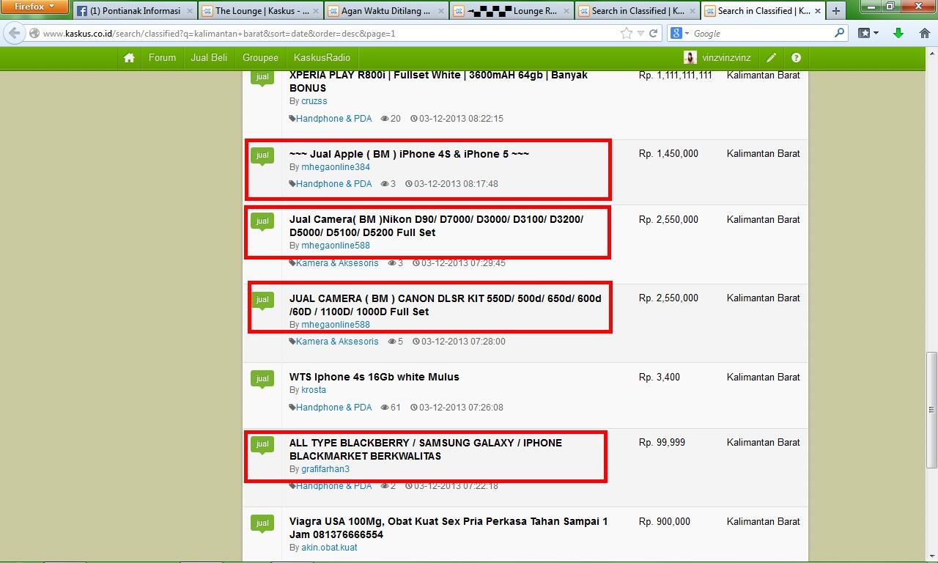View seller cruzss profile
The width and height of the screenshot is (938, 563).
314,101
